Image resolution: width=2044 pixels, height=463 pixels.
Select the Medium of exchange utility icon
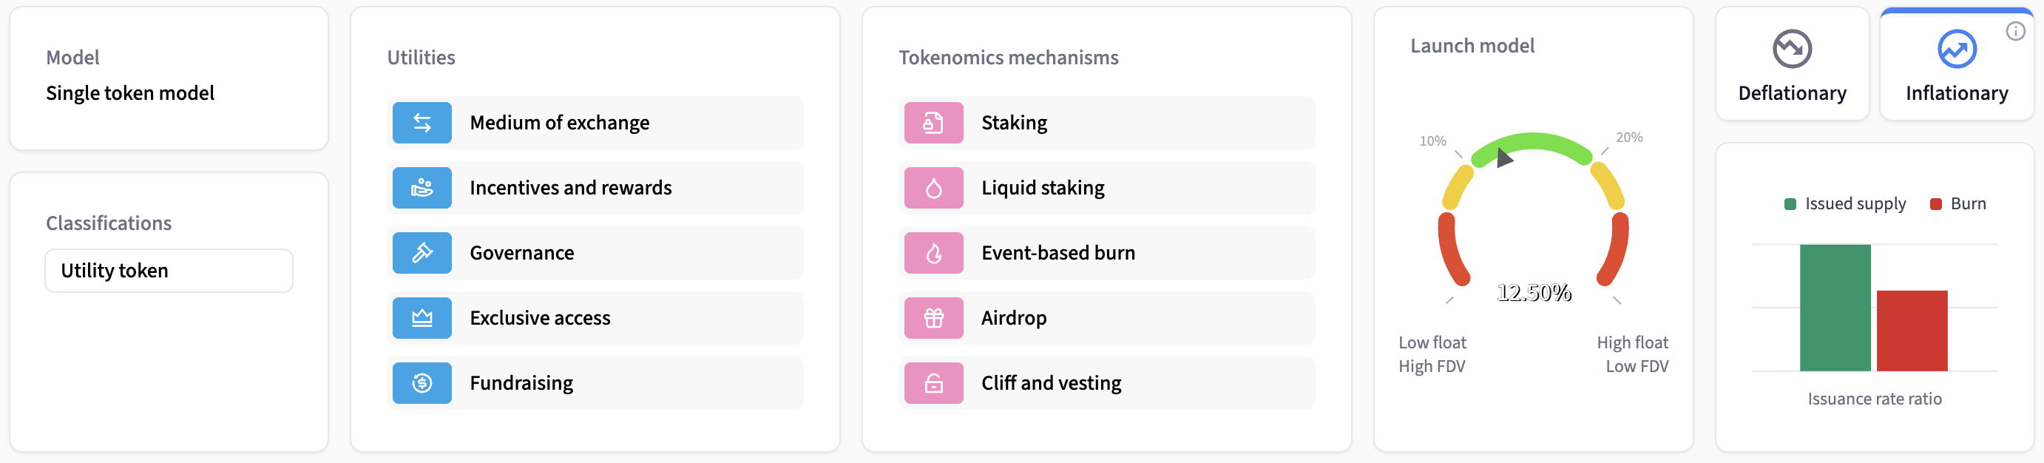422,122
